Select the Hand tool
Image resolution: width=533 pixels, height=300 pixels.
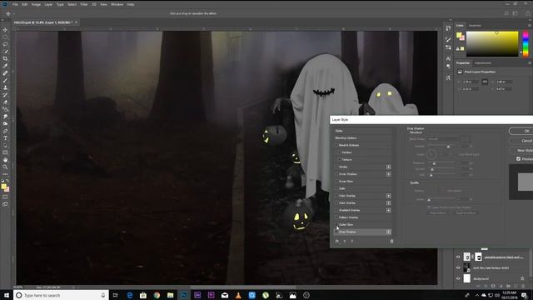pos(5,160)
